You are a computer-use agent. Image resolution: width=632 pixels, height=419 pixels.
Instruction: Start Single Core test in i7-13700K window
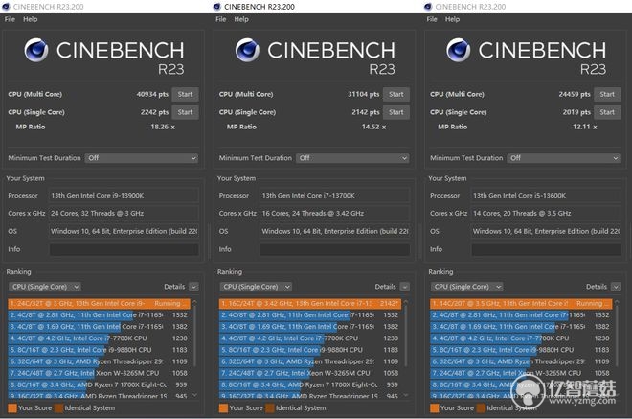[396, 112]
